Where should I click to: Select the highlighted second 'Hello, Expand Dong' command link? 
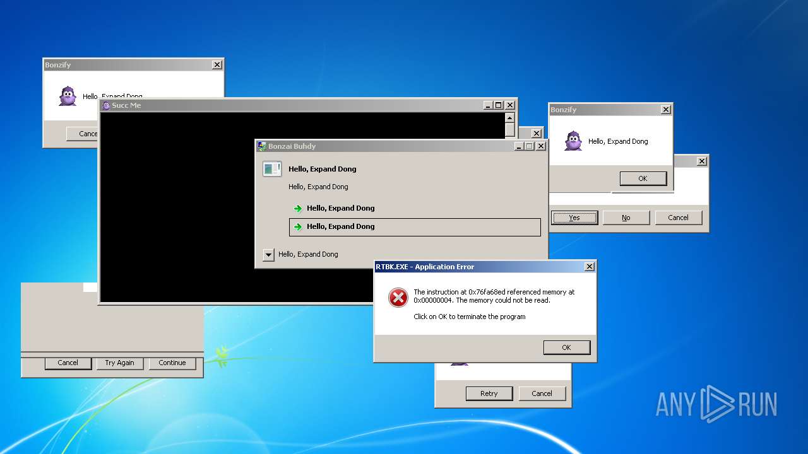pos(415,227)
